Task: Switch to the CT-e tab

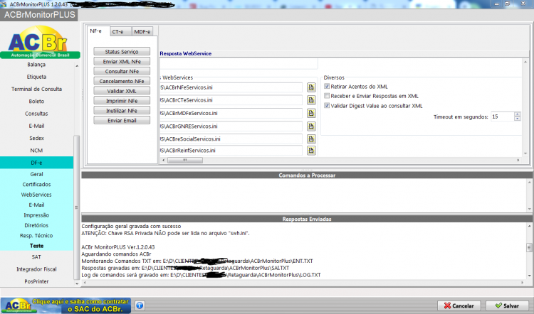Action: point(121,31)
